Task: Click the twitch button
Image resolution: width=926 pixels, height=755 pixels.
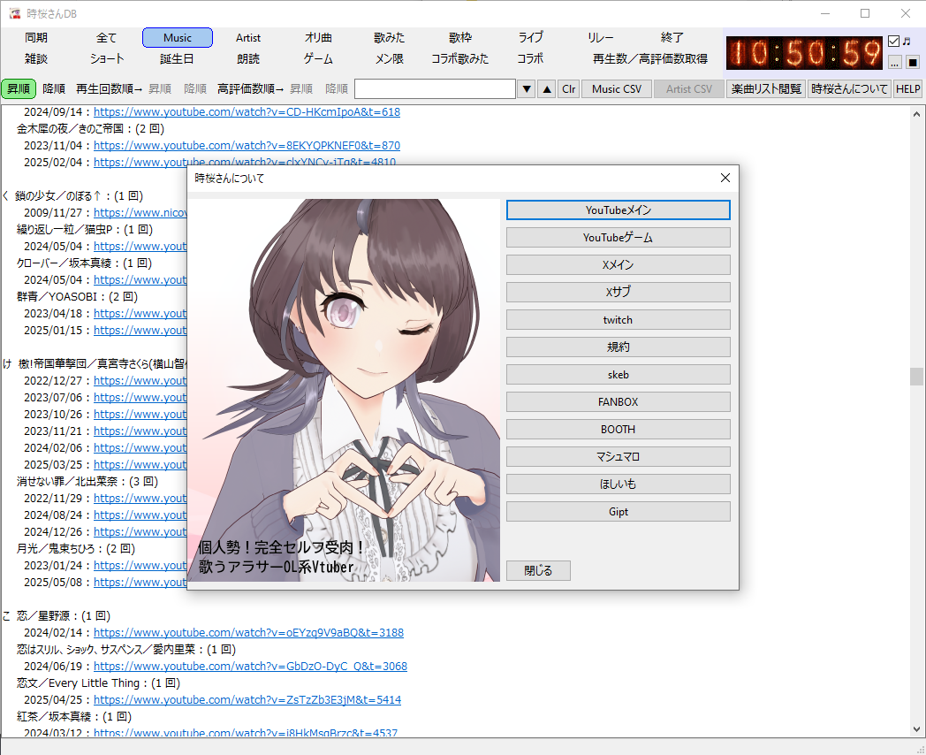Action: click(x=619, y=320)
